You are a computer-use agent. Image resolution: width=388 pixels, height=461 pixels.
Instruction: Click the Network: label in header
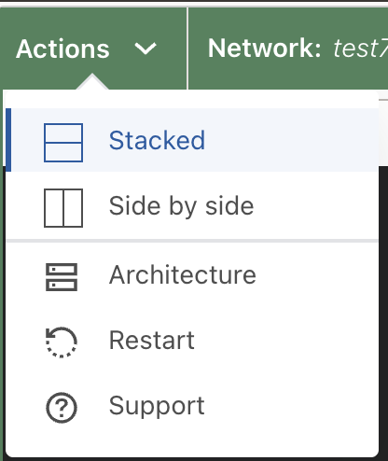click(x=265, y=49)
